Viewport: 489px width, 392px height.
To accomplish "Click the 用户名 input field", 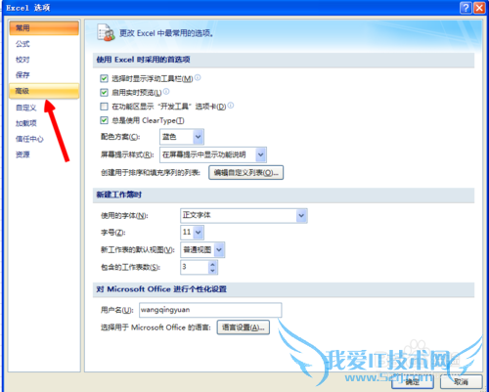I will [x=210, y=310].
